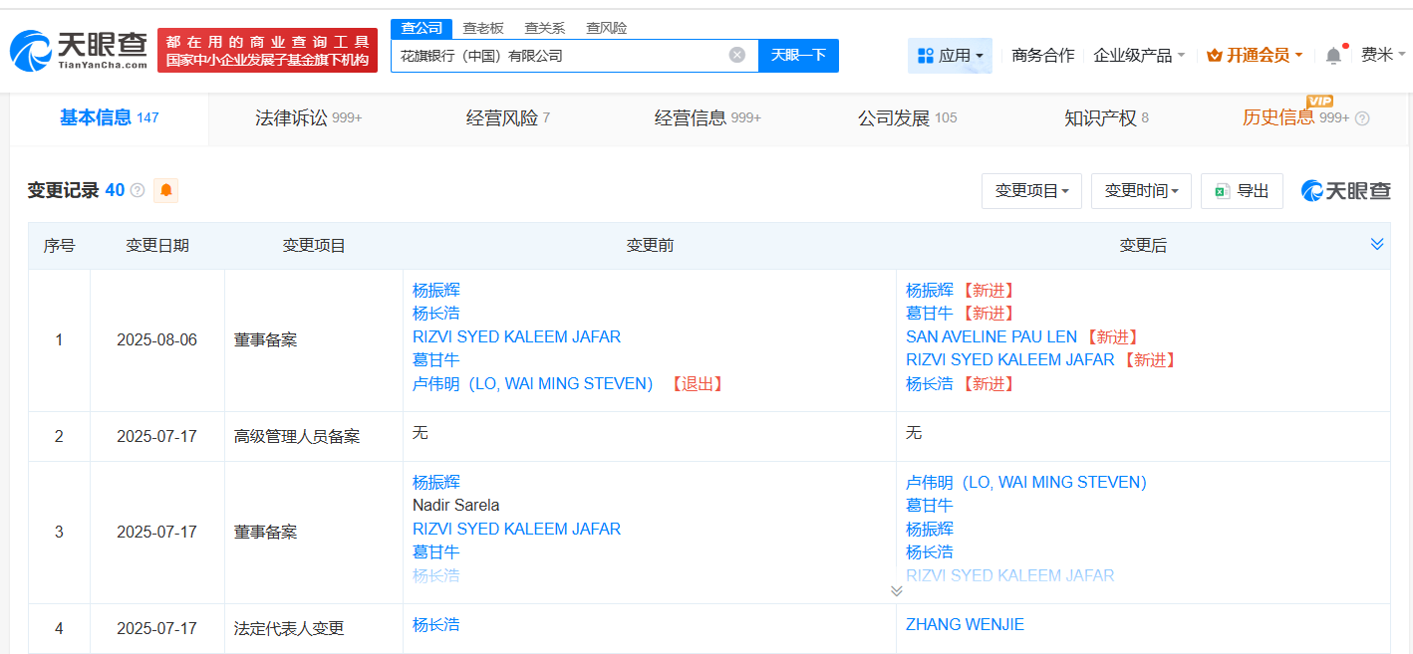1413x654 pixels.
Task: Expand table columns with double chevron in header
Action: [1377, 244]
